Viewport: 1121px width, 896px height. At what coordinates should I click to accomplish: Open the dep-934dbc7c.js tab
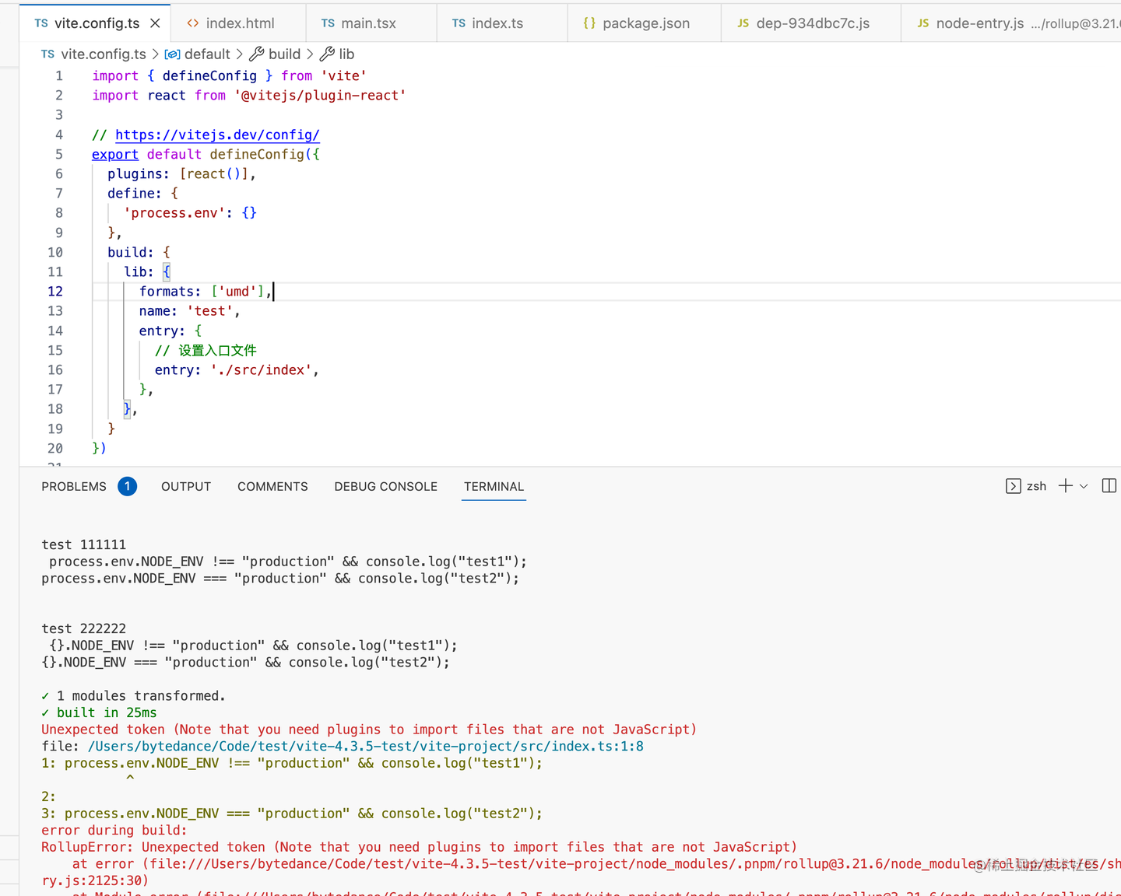point(813,23)
